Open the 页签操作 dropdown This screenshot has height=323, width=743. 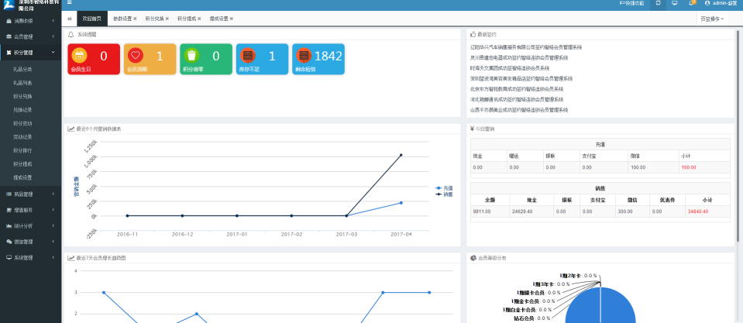pyautogui.click(x=713, y=18)
